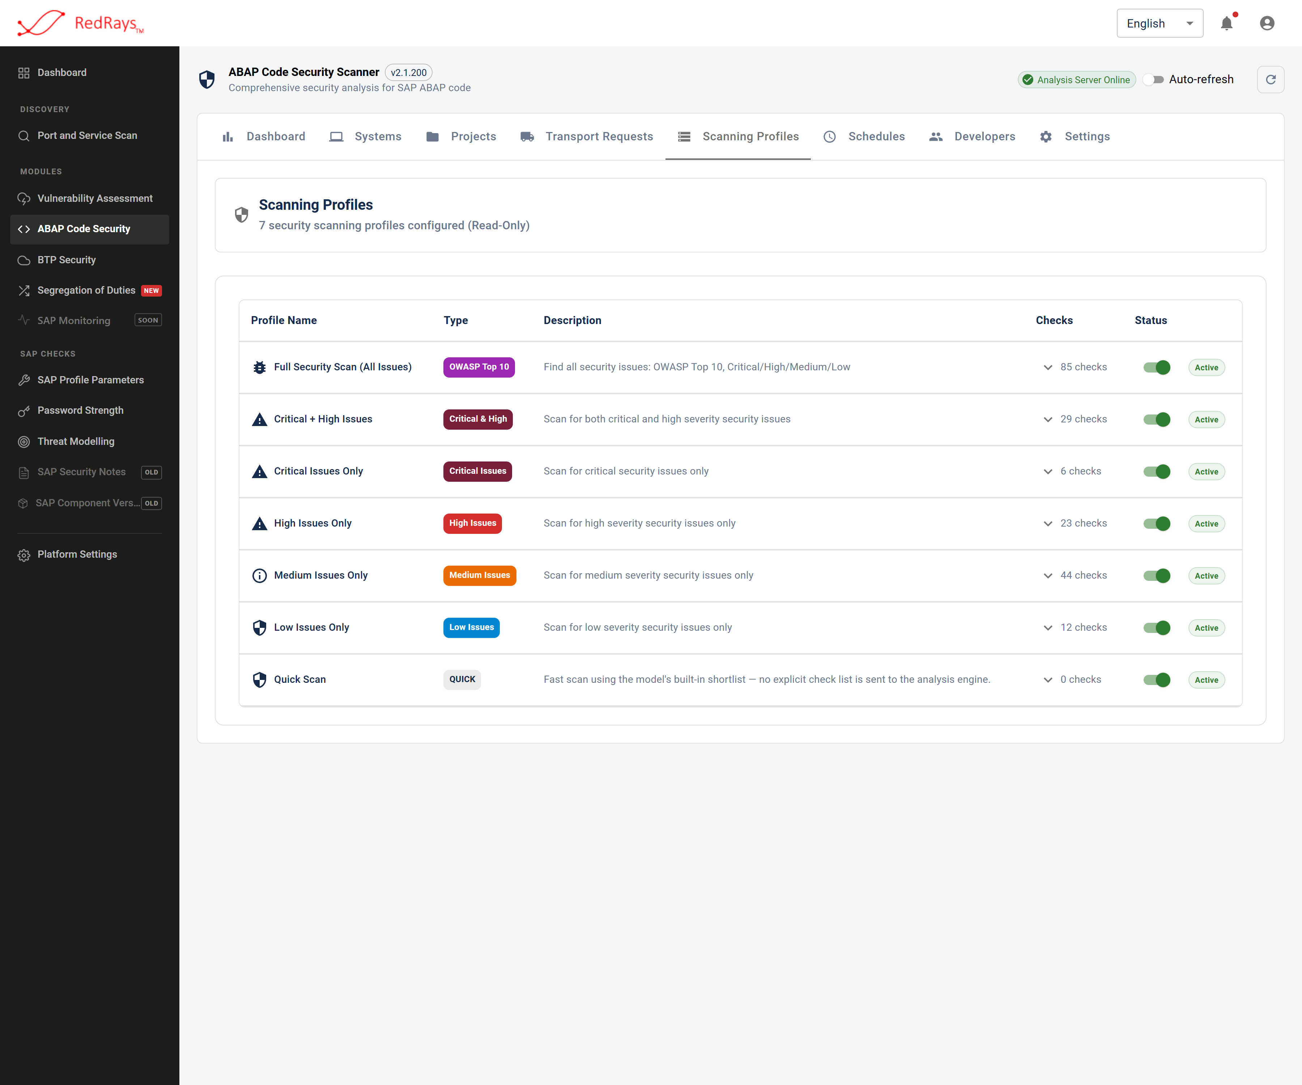Image resolution: width=1302 pixels, height=1085 pixels.
Task: Click shield icon for Low Issues Only
Action: point(259,627)
